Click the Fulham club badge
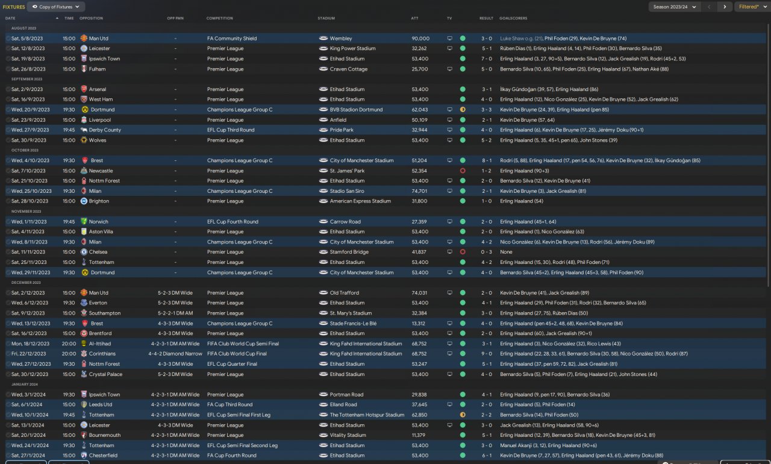The width and height of the screenshot is (771, 464). coord(84,69)
